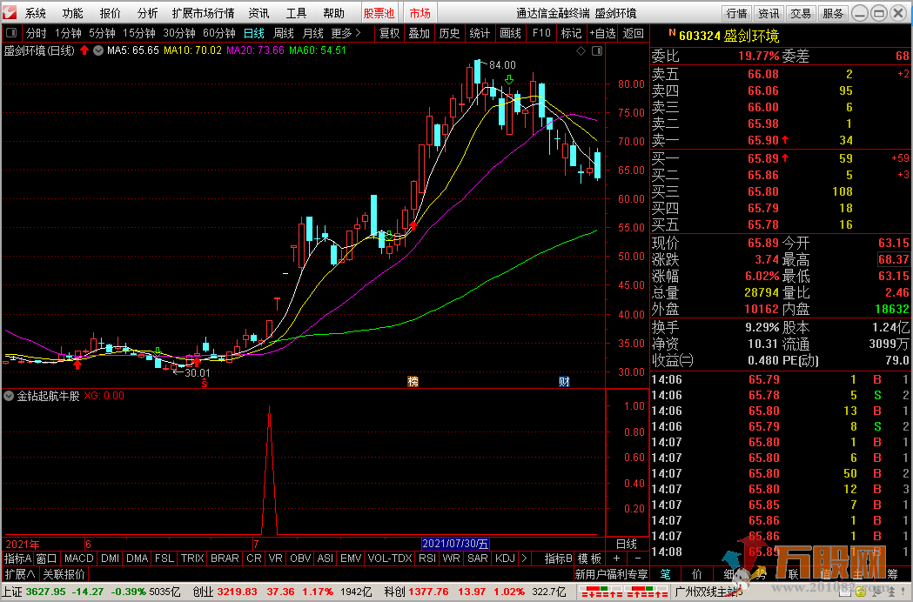Select the MACD indicator tab
913x602 pixels.
click(78, 558)
